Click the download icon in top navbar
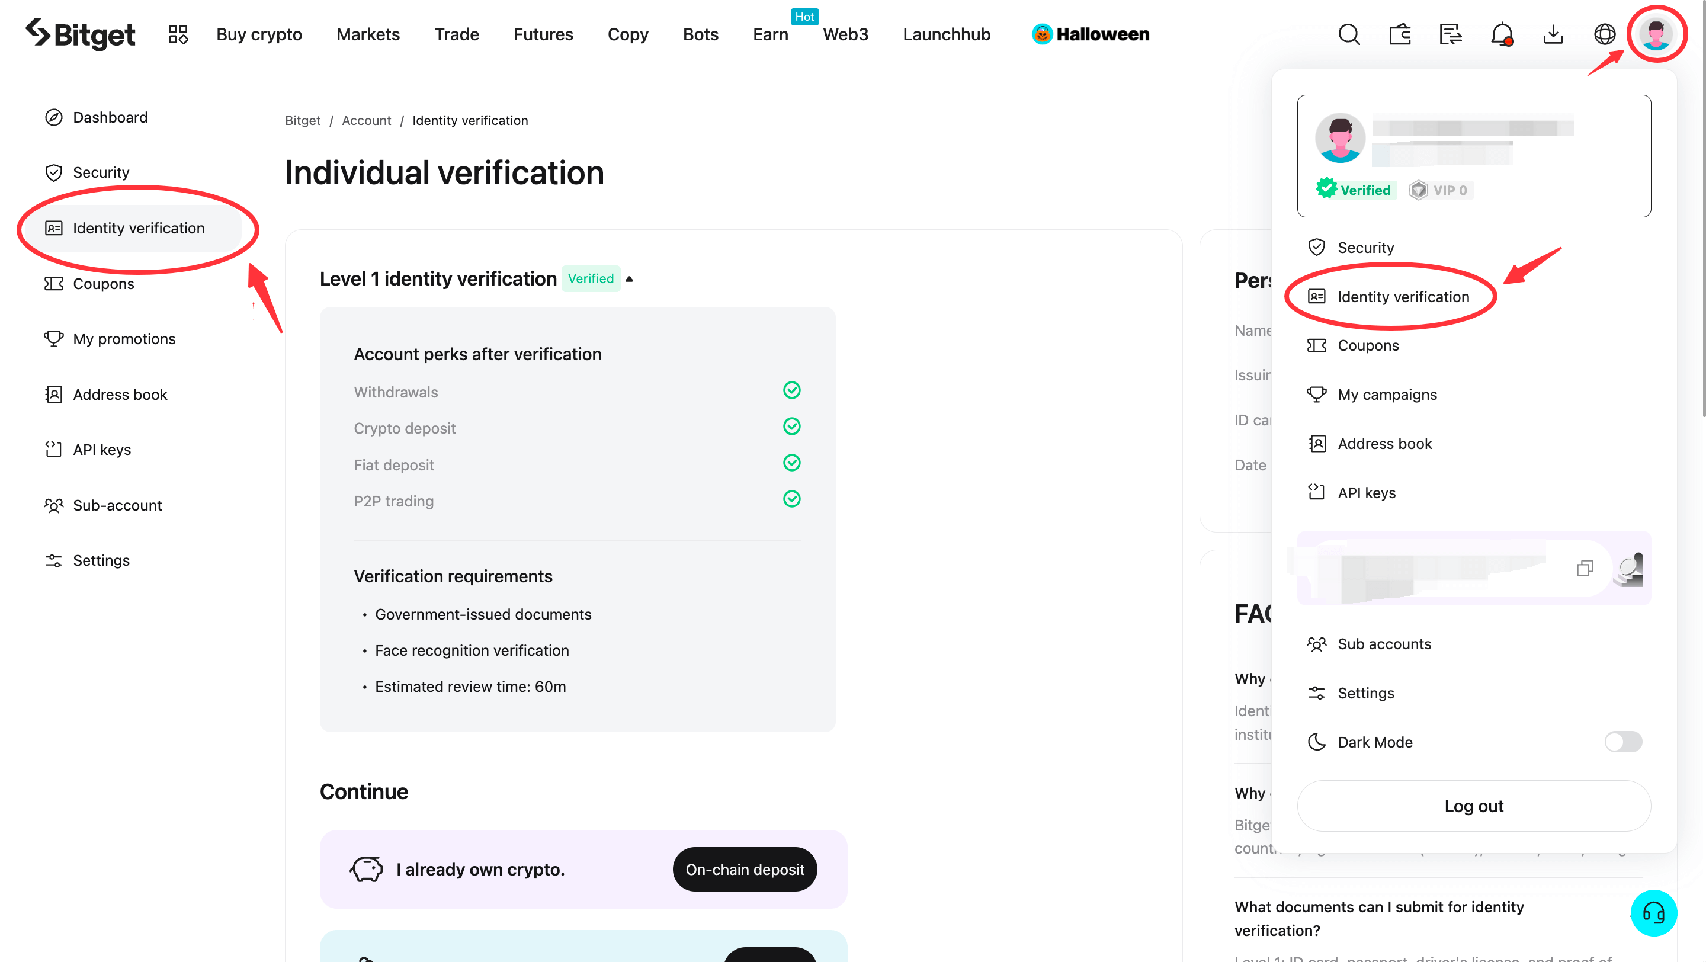Image resolution: width=1706 pixels, height=962 pixels. tap(1554, 34)
